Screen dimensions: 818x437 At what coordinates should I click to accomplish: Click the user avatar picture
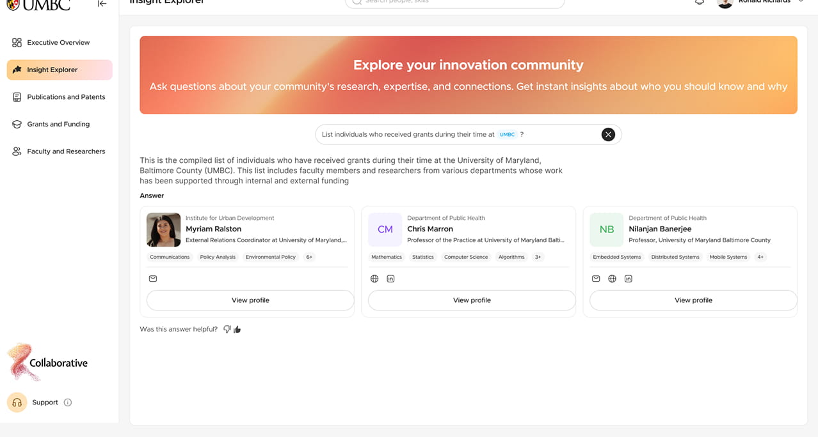coord(725,3)
